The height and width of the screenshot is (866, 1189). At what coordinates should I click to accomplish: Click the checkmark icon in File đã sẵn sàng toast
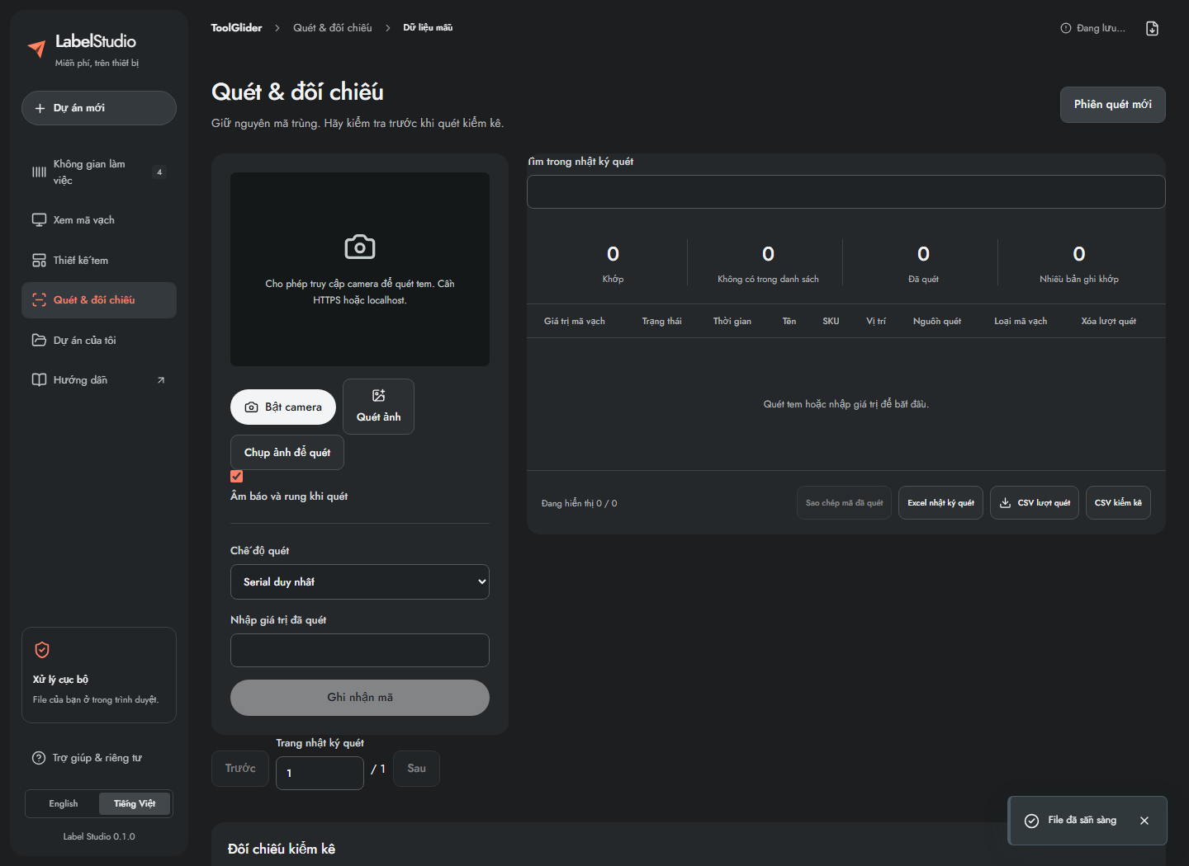point(1031,821)
